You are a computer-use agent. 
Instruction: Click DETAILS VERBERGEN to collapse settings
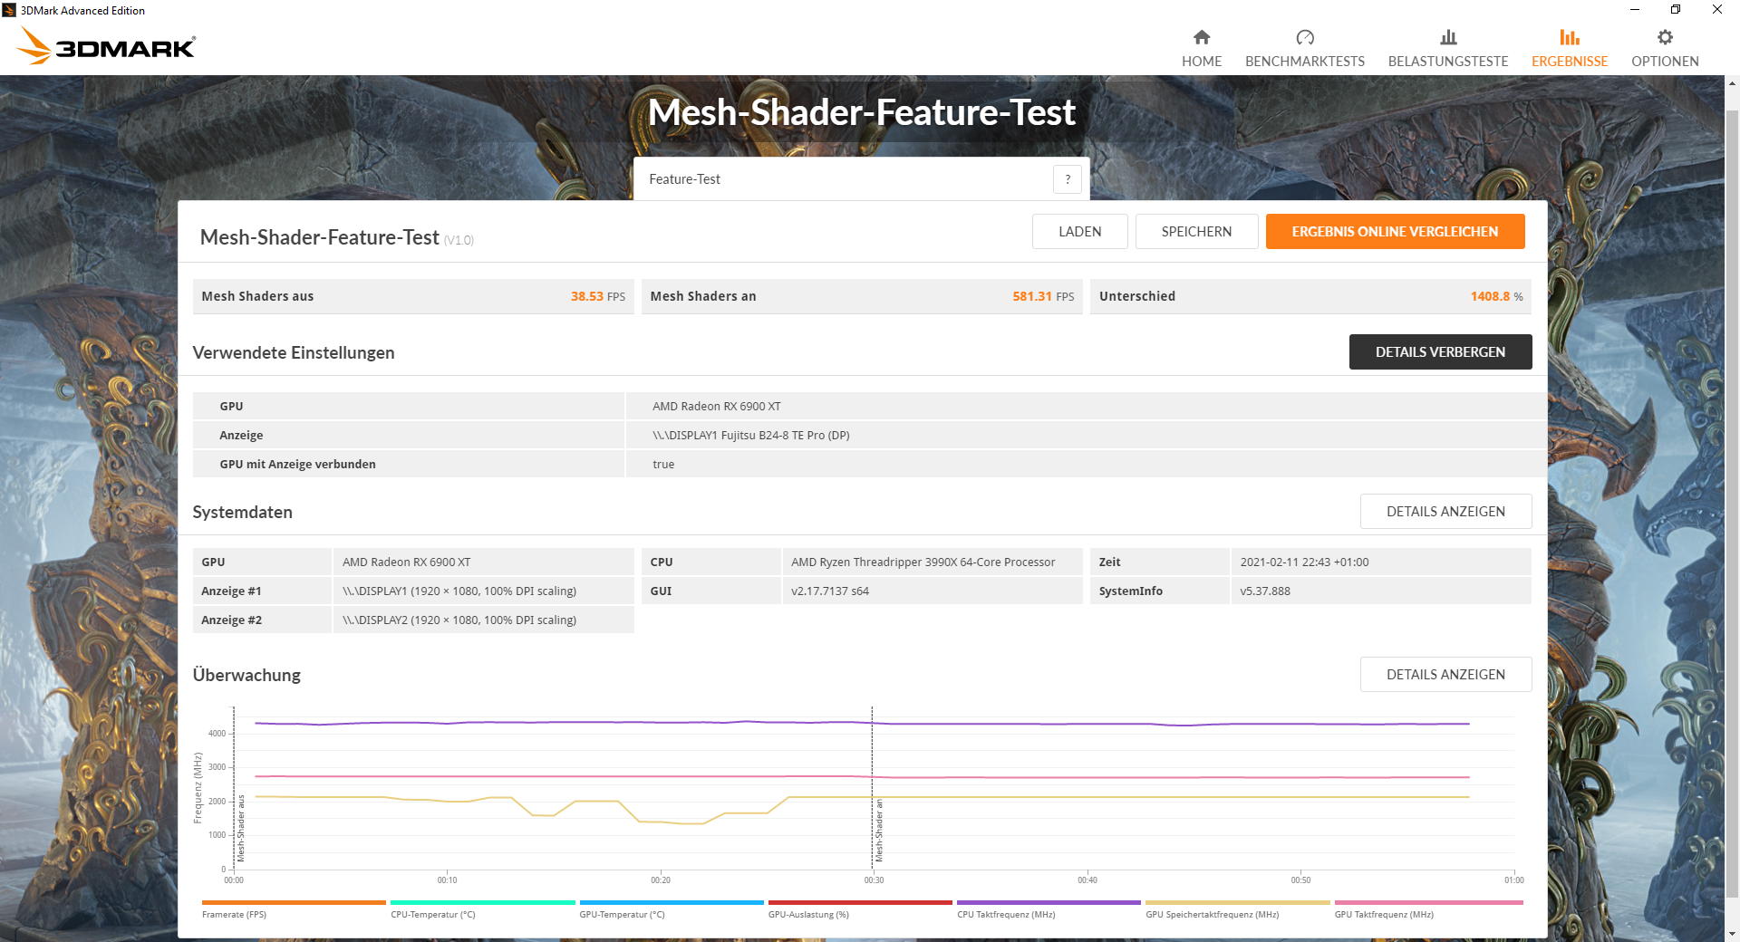(1440, 352)
